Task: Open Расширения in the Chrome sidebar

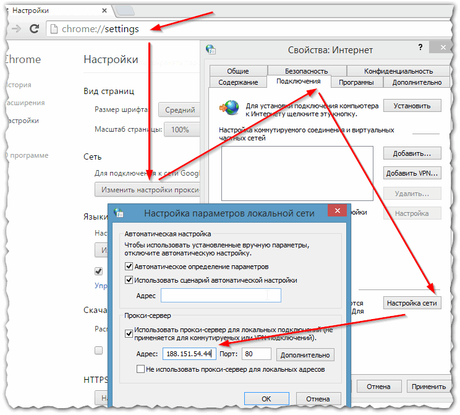Action: tap(25, 103)
